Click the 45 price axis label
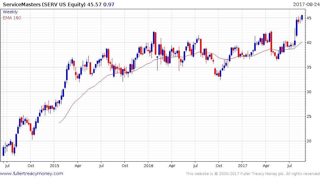 309,18
